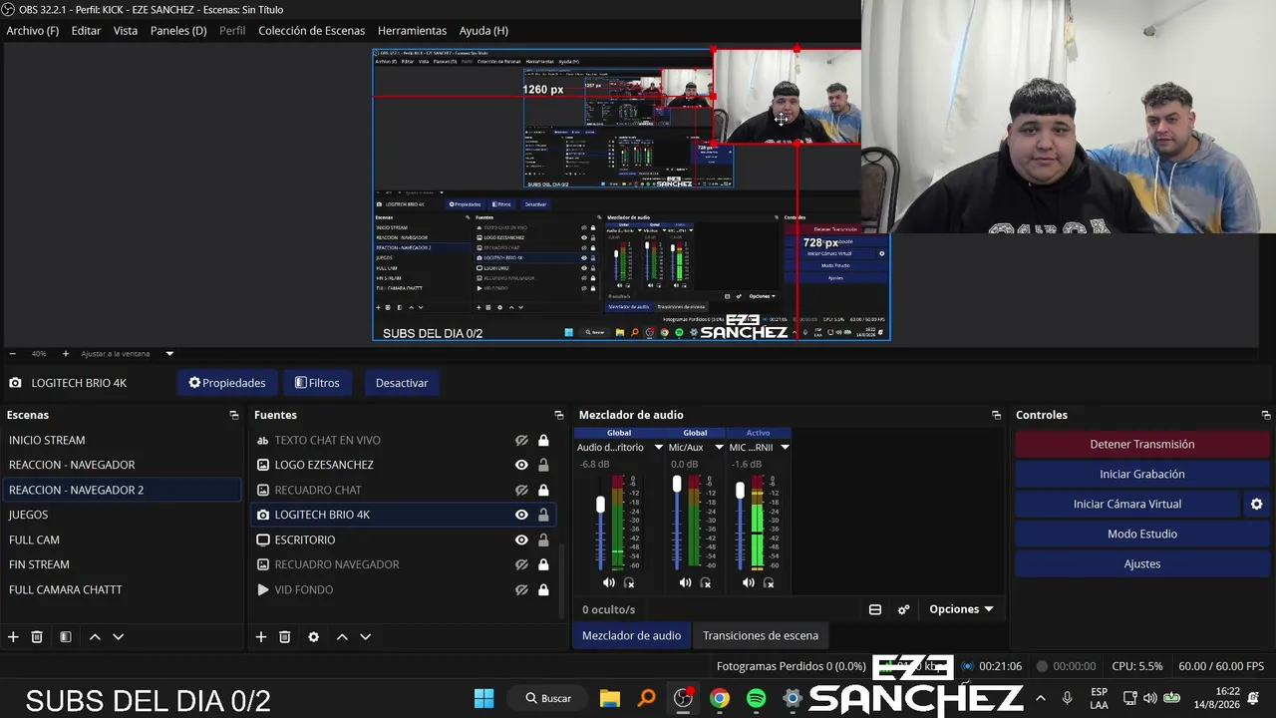Add a new scene with the plus icon

(13, 636)
